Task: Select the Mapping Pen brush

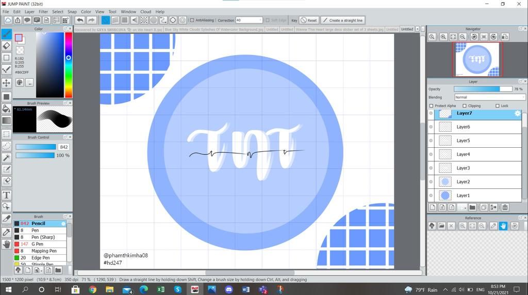Action: (40, 251)
